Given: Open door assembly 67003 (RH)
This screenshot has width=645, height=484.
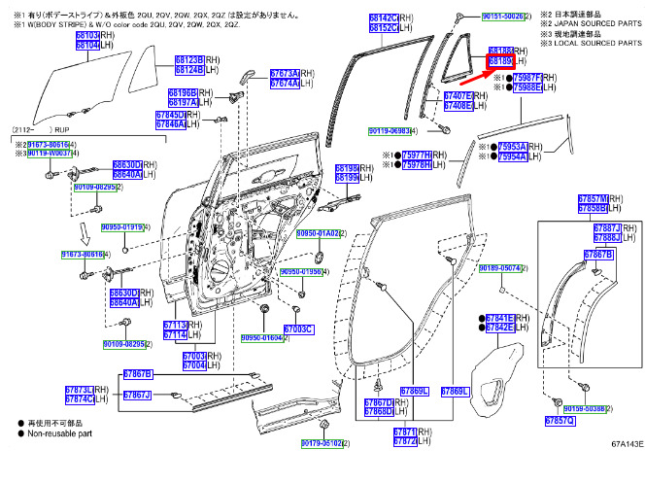Looking at the screenshot, I should (194, 356).
